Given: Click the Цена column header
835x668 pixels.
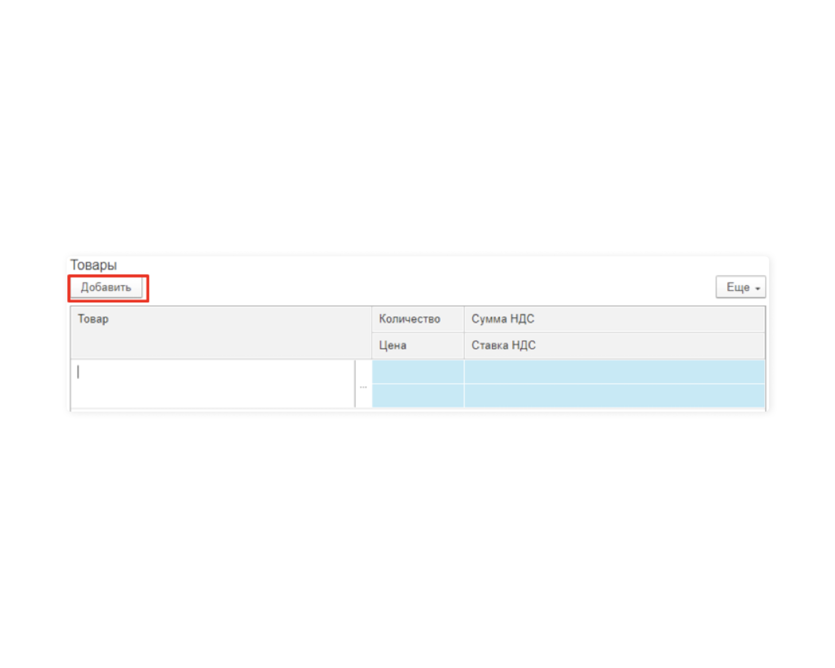Looking at the screenshot, I should [x=418, y=345].
